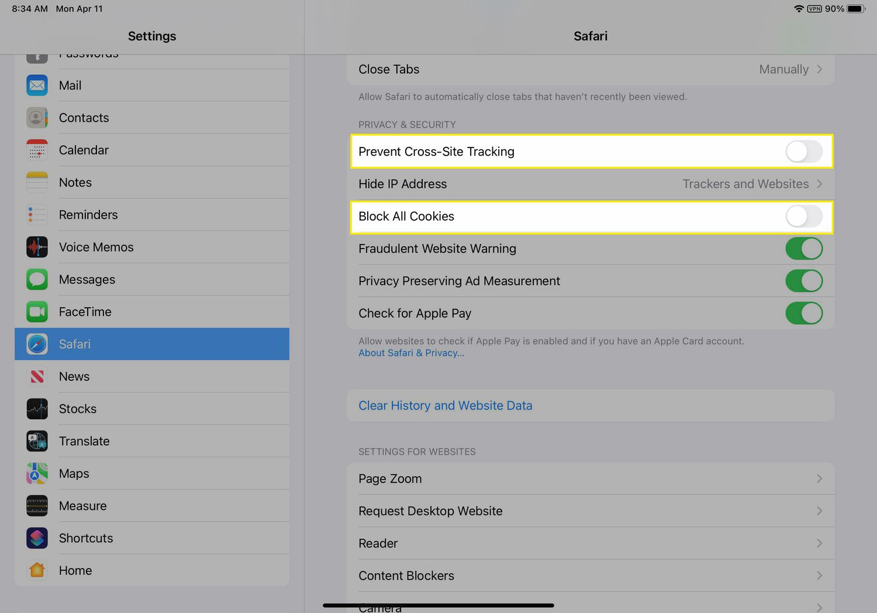This screenshot has width=877, height=613.
Task: Select FaceTime text in sidebar
Action: (85, 312)
